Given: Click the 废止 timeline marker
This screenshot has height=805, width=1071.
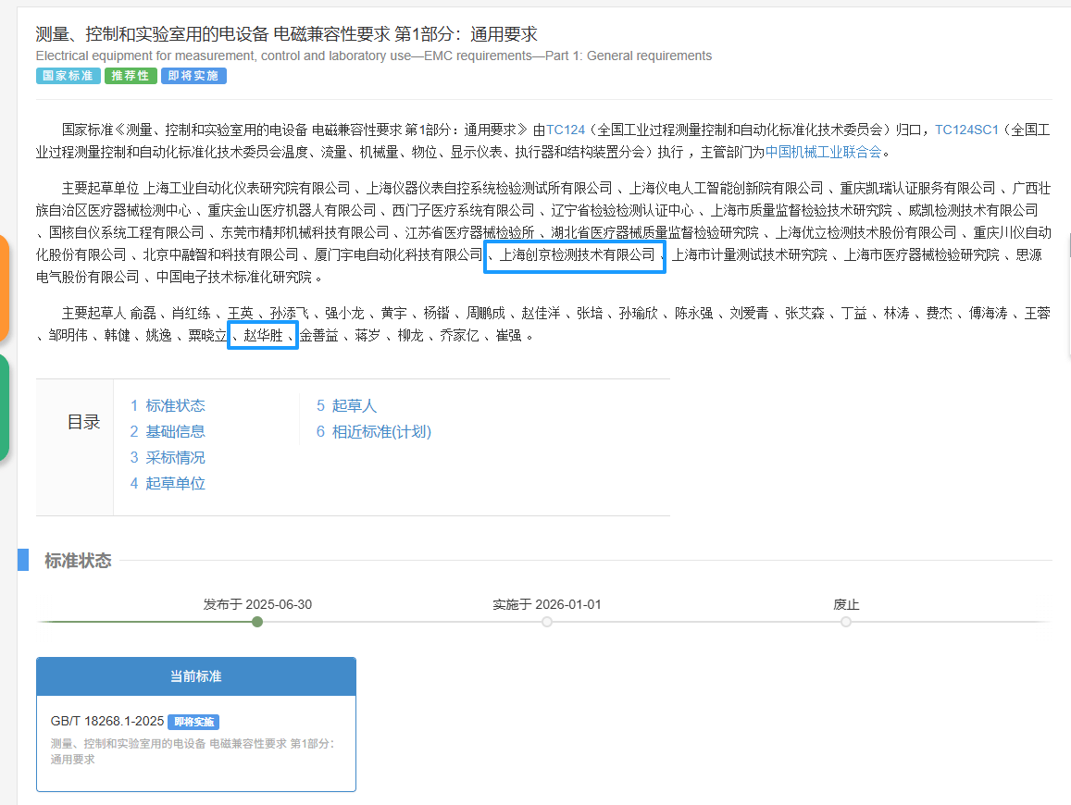Looking at the screenshot, I should [846, 622].
